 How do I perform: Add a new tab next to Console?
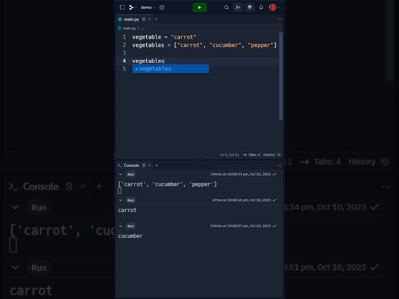[156, 166]
